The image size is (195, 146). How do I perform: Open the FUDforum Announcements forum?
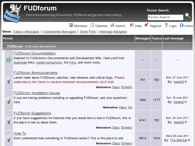point(36,73)
